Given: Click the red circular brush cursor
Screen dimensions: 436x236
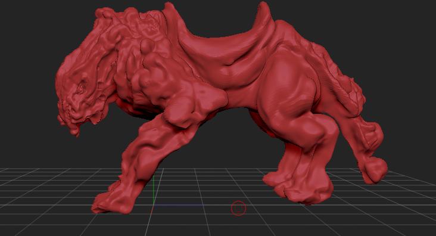Looking at the screenshot, I should point(239,208).
